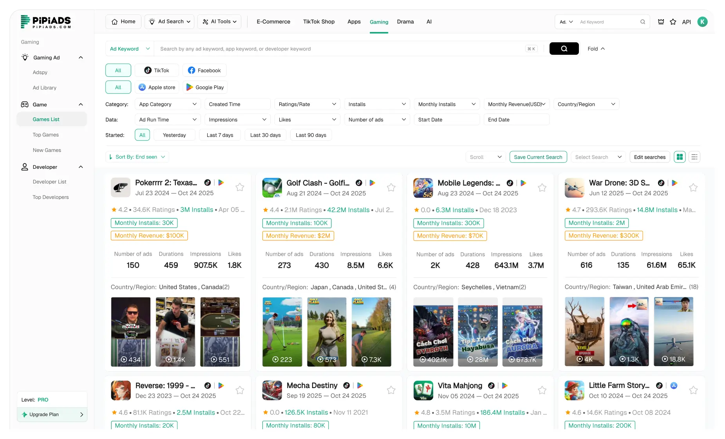Open the favorites star in top bar
The height and width of the screenshot is (439, 725).
pos(673,22)
